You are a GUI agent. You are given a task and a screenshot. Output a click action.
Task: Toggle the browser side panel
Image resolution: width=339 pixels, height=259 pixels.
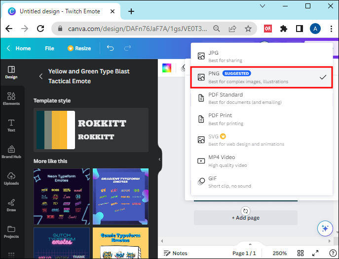[299, 29]
